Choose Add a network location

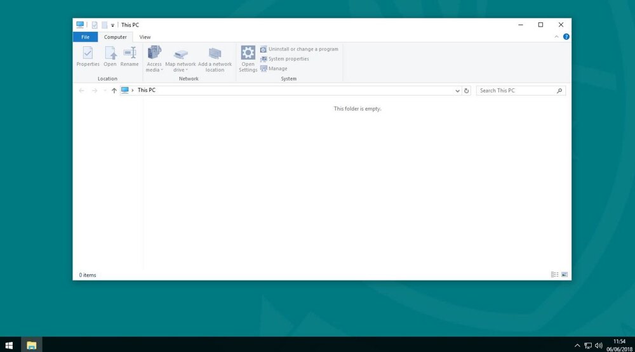215,59
